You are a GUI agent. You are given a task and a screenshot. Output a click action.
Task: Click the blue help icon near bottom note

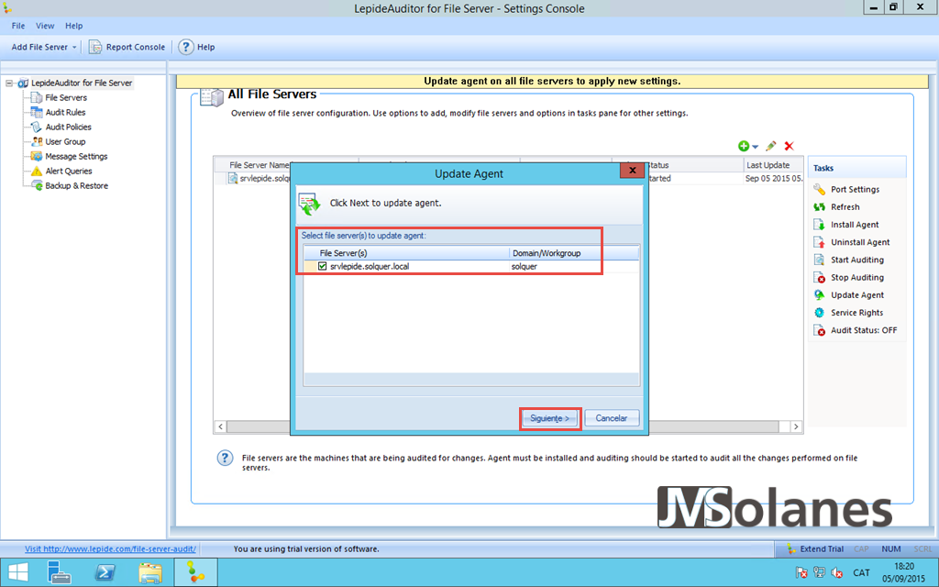225,459
